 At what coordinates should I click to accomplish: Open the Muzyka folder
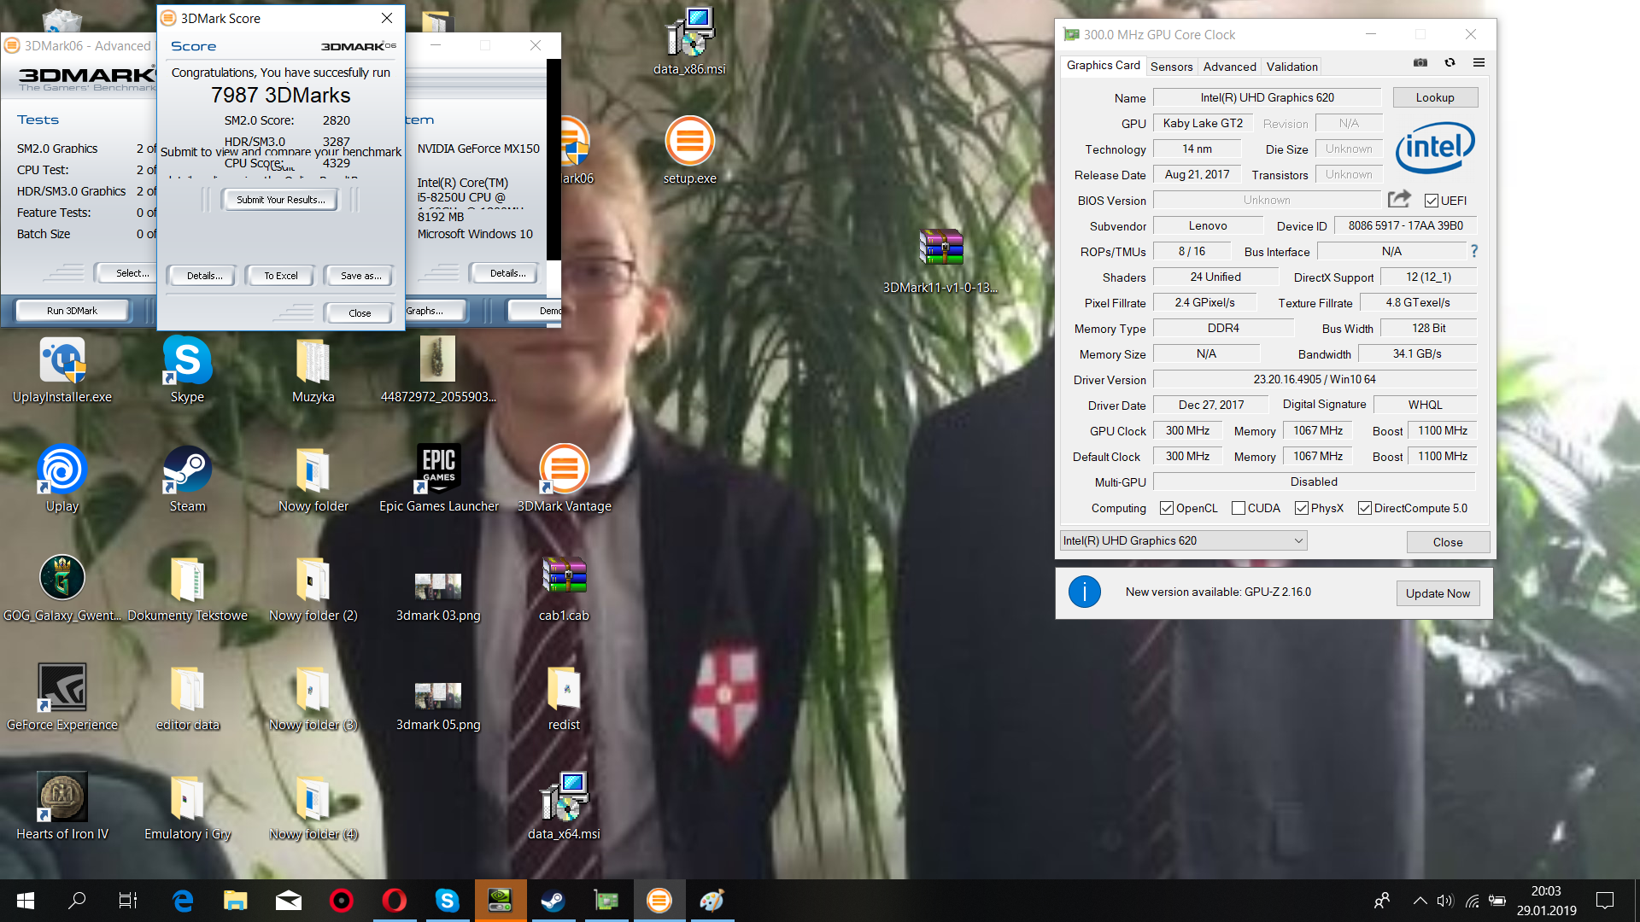pos(313,369)
